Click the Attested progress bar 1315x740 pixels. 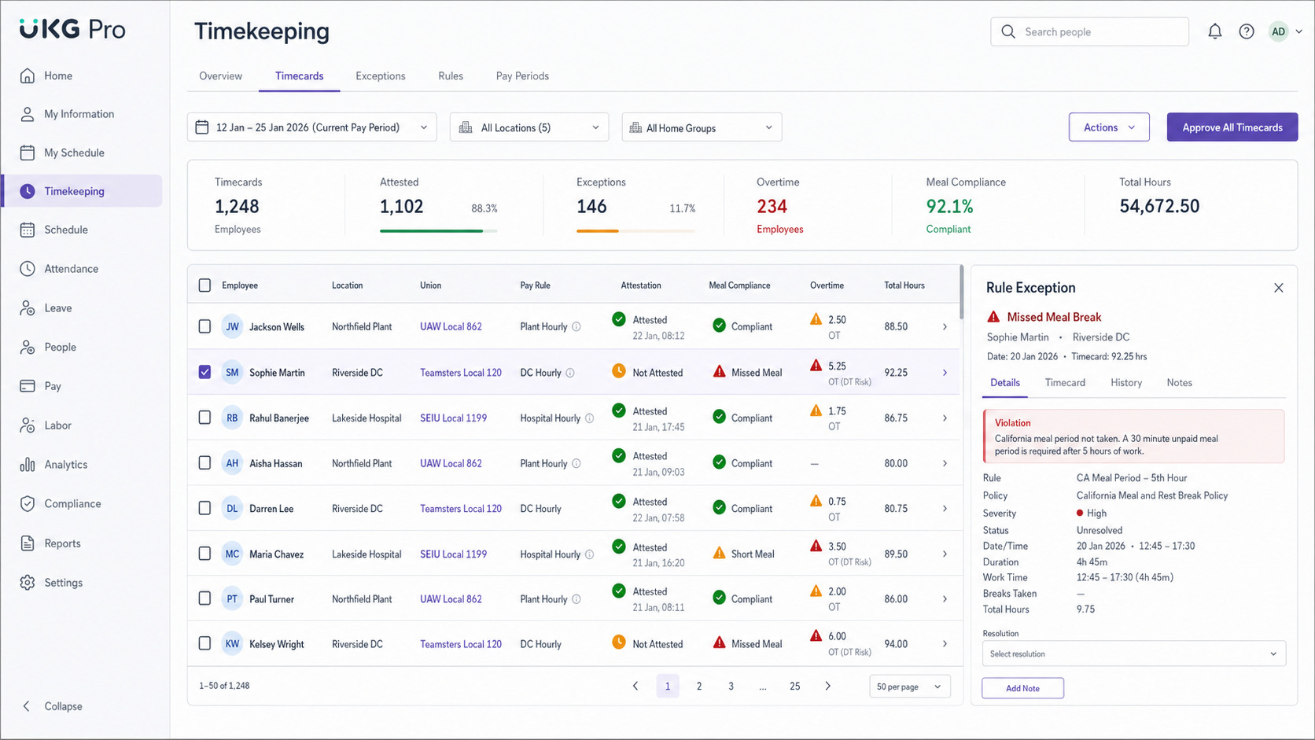click(438, 230)
